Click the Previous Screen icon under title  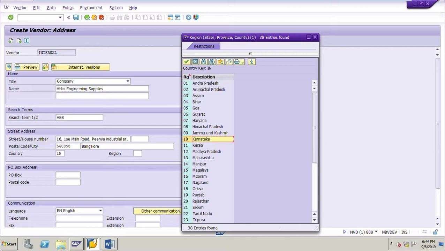pyautogui.click(x=11, y=41)
